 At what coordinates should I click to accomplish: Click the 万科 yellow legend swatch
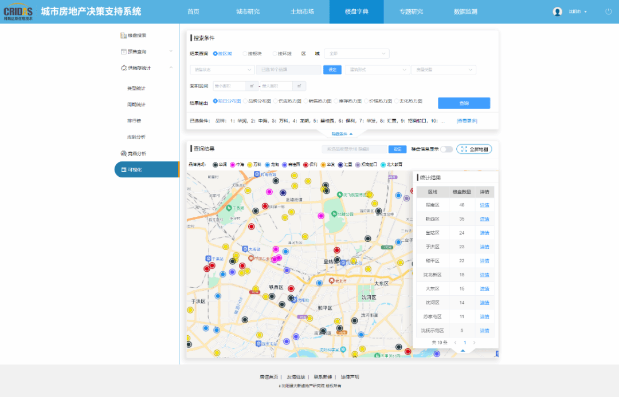click(x=250, y=164)
